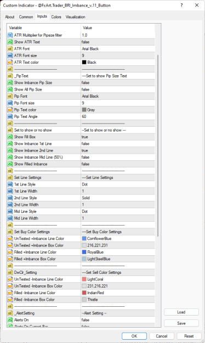Toggle the Show Filled Imbance value

pos(118,164)
